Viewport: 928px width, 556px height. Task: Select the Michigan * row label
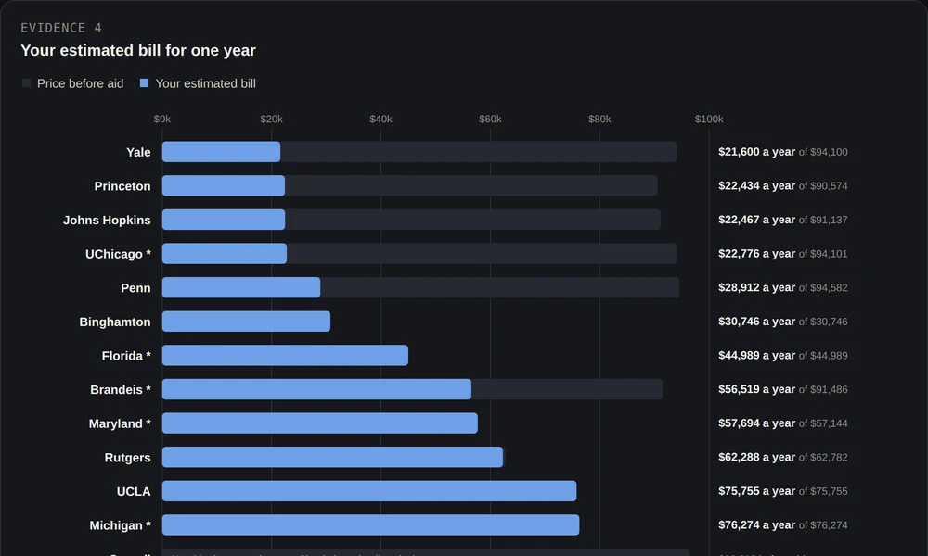coord(120,525)
